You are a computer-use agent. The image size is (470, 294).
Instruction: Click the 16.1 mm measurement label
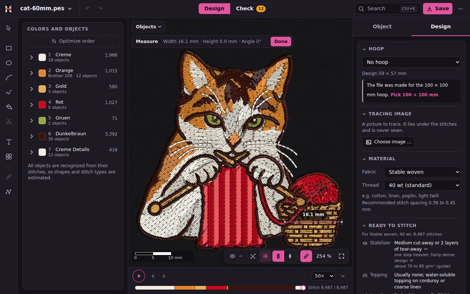pyautogui.click(x=313, y=215)
